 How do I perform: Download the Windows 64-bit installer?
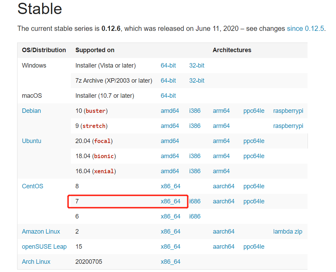(x=168, y=66)
